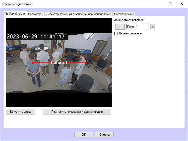
Task: Switch to Детектор движения в запрещенном направлении tab
Action: click(78, 14)
